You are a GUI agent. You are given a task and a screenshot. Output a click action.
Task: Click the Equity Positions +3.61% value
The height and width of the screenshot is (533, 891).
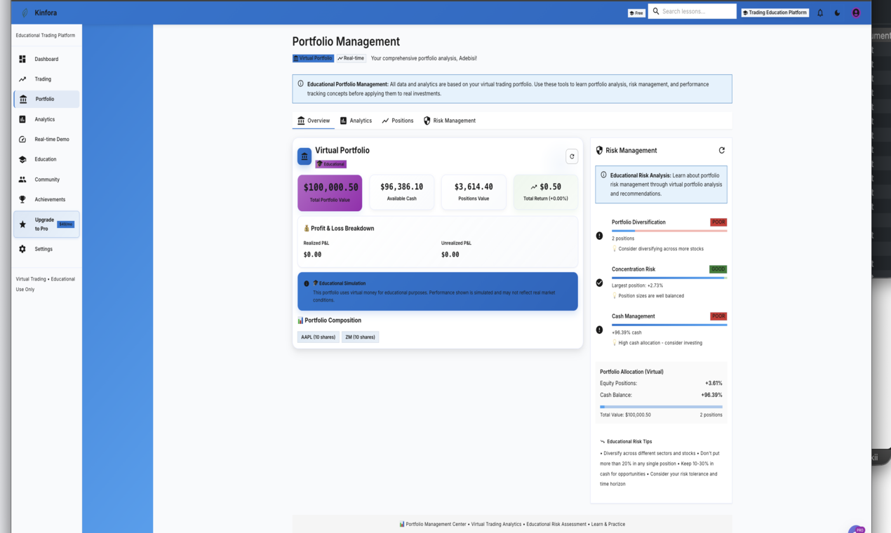(714, 384)
